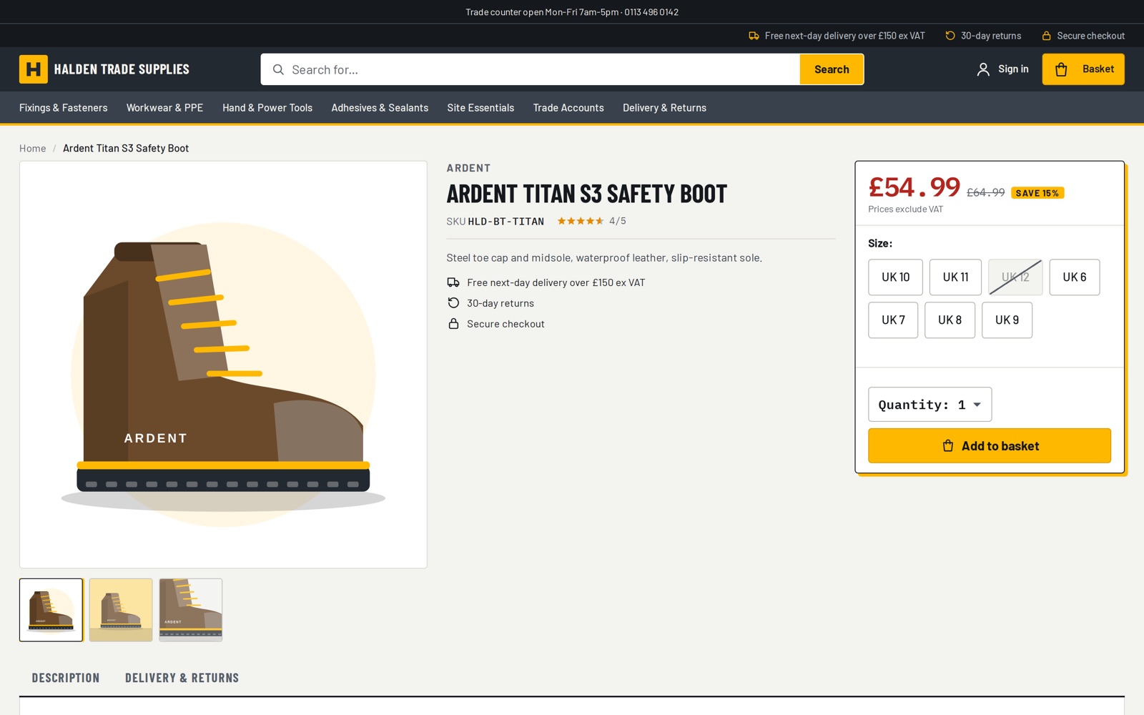
Task: Select third close-up boot thumbnail
Action: click(x=191, y=610)
